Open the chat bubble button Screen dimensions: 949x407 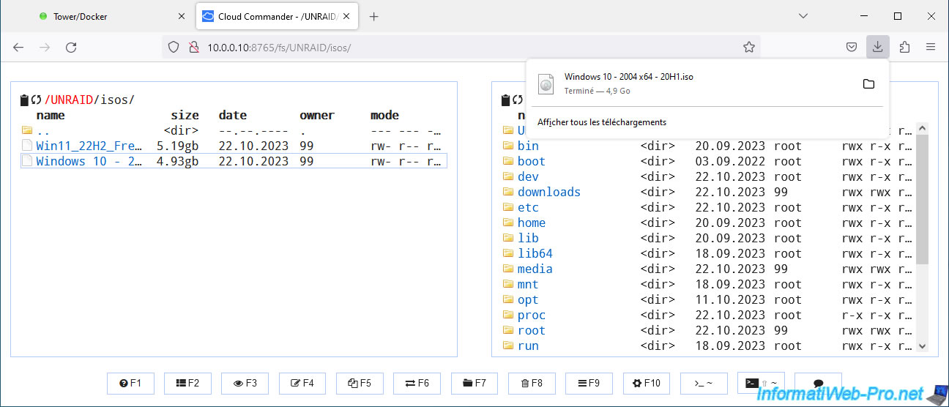click(x=818, y=383)
